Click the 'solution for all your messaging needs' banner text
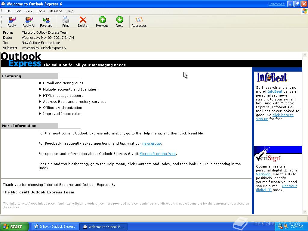 pyautogui.click(x=85, y=65)
